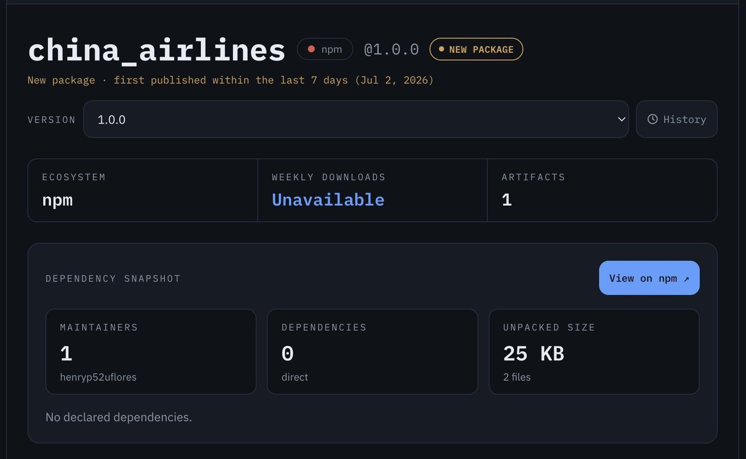
Task: Click the Ecosystem npm stat cell
Action: pyautogui.click(x=143, y=191)
